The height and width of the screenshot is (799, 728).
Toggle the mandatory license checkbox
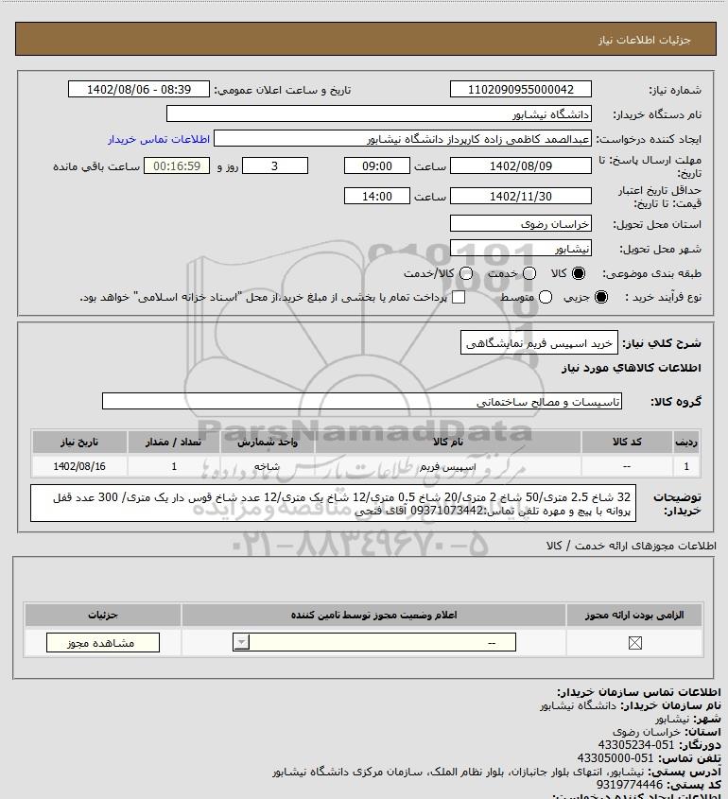click(634, 643)
